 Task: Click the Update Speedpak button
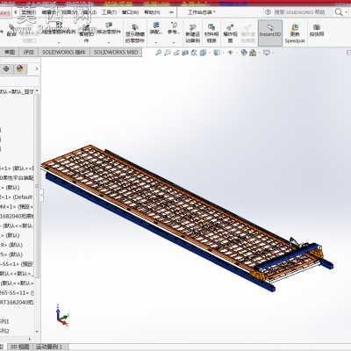295,33
